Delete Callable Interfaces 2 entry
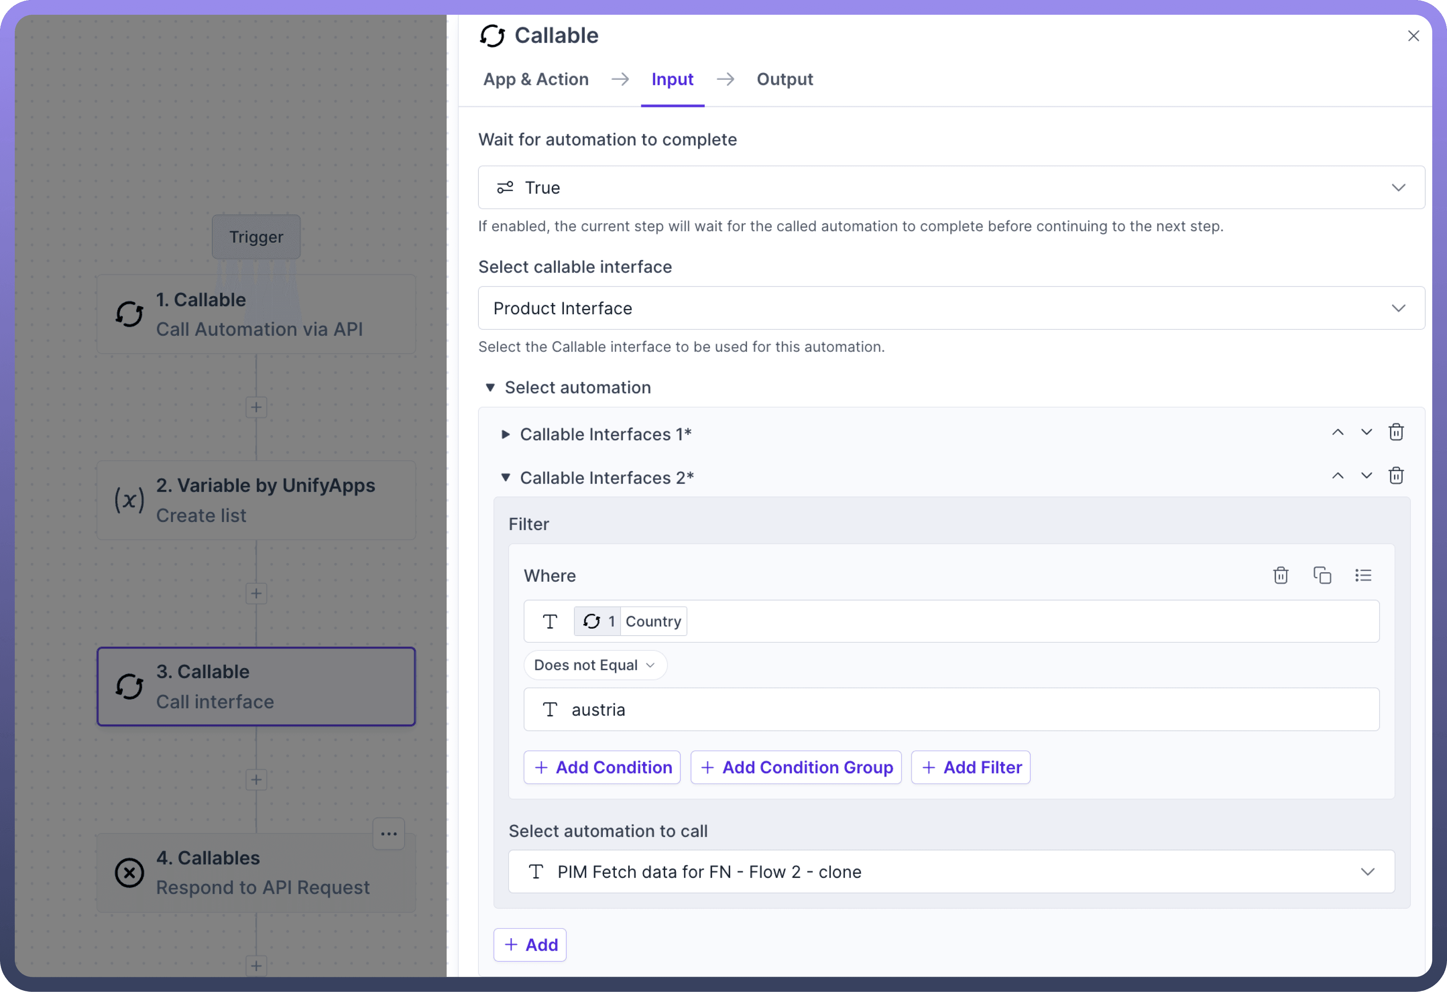Image resolution: width=1447 pixels, height=992 pixels. pos(1396,476)
